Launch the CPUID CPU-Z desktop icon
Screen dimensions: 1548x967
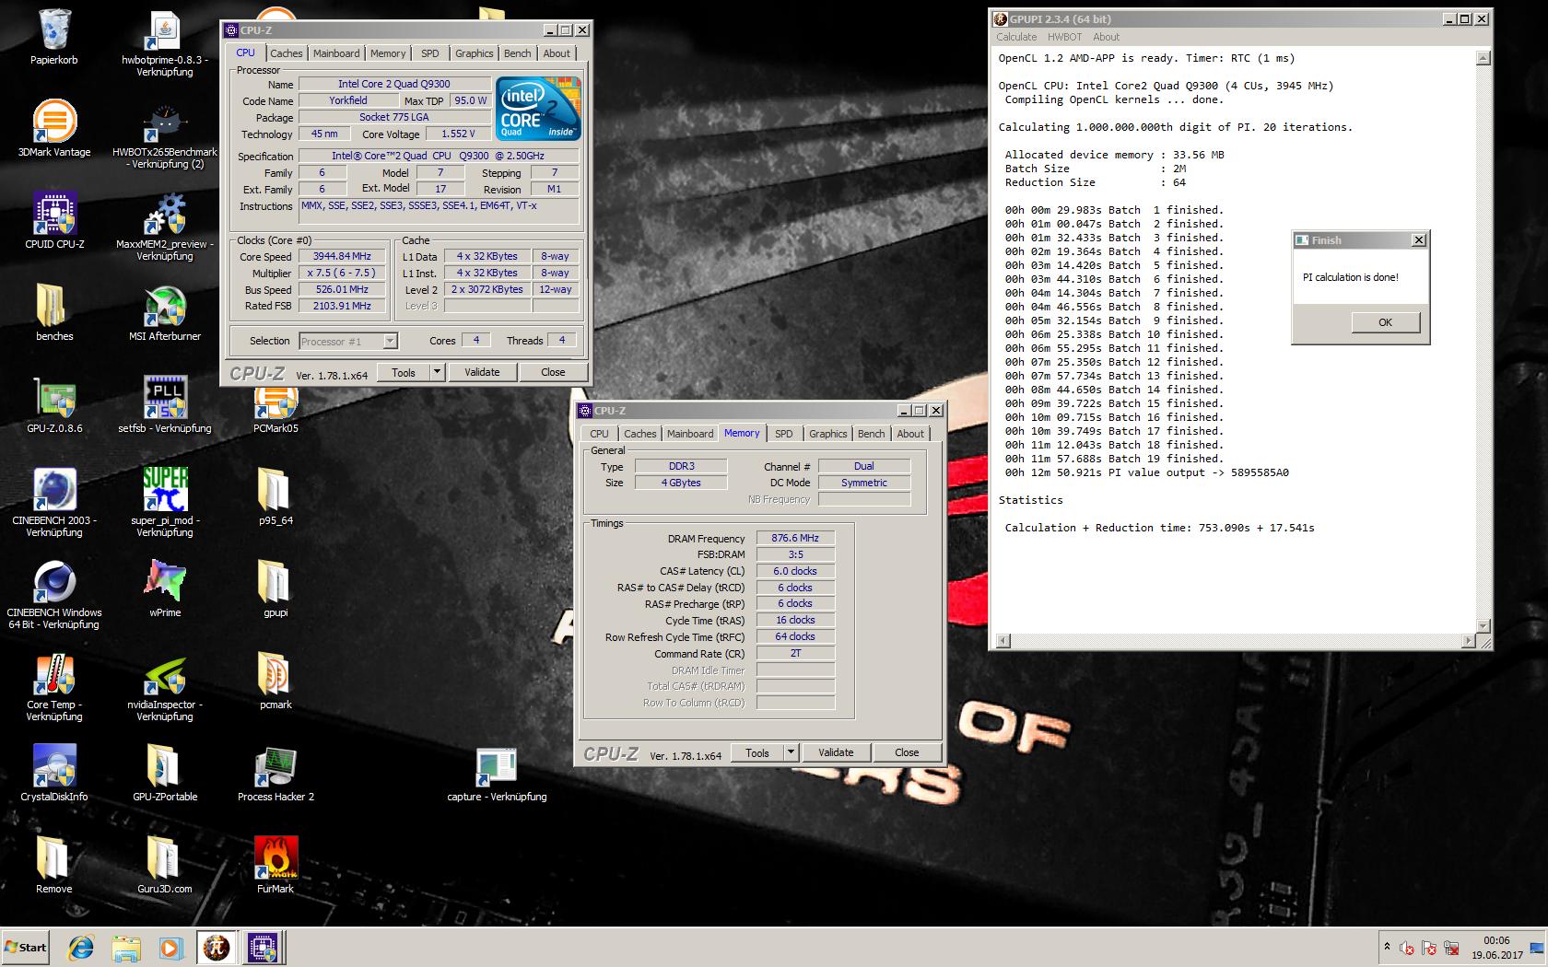(54, 221)
